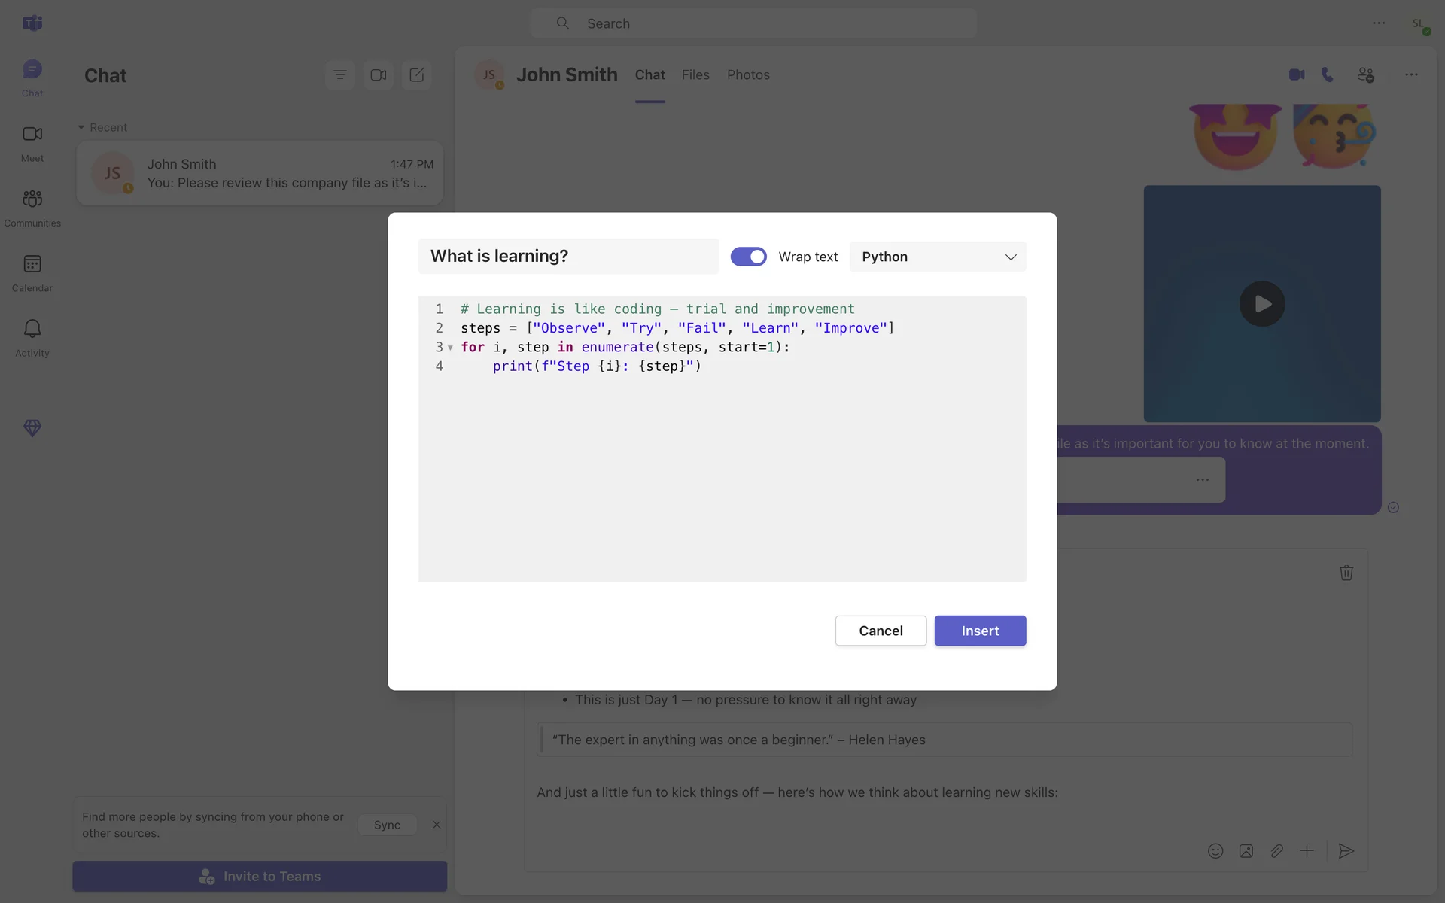Open Meet from the sidebar
1445x903 pixels.
32,142
